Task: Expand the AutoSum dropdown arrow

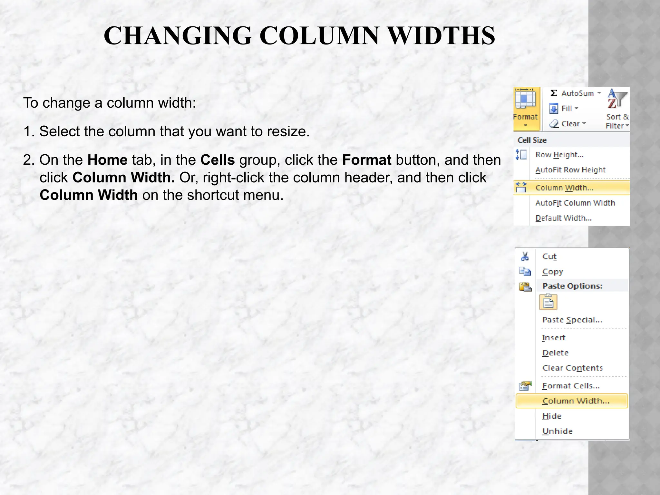Action: click(599, 93)
